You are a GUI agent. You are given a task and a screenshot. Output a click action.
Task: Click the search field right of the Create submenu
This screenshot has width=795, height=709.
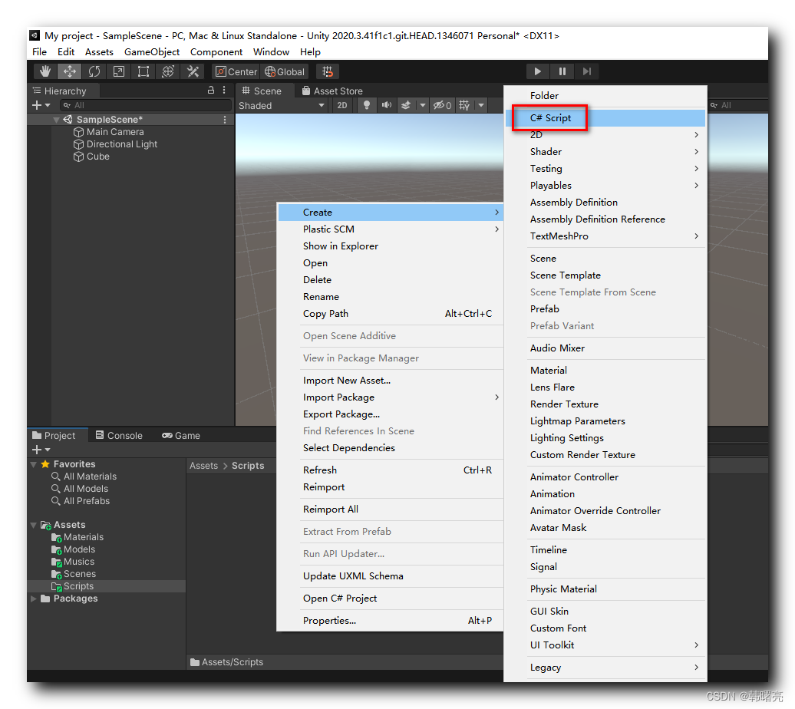pyautogui.click(x=737, y=105)
